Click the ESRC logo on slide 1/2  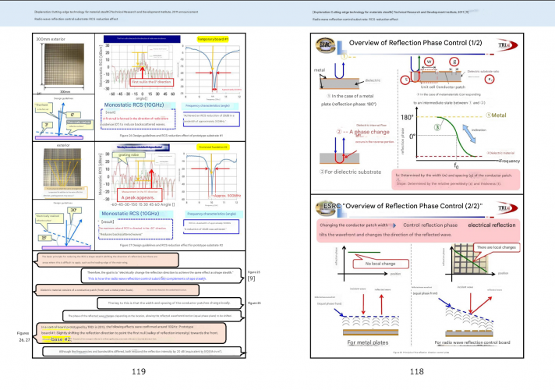pyautogui.click(x=324, y=44)
